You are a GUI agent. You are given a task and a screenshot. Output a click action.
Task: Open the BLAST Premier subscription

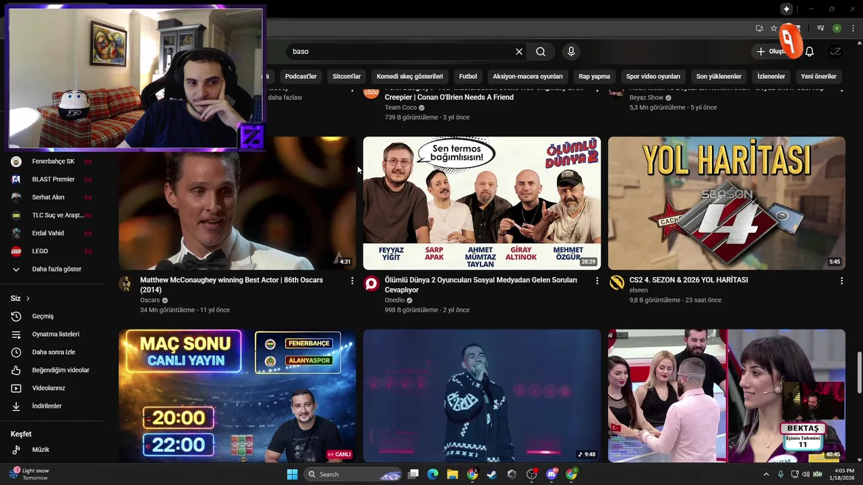(52, 179)
